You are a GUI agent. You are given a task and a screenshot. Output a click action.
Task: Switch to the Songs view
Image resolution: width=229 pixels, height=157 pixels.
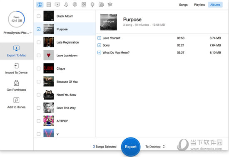(183, 5)
